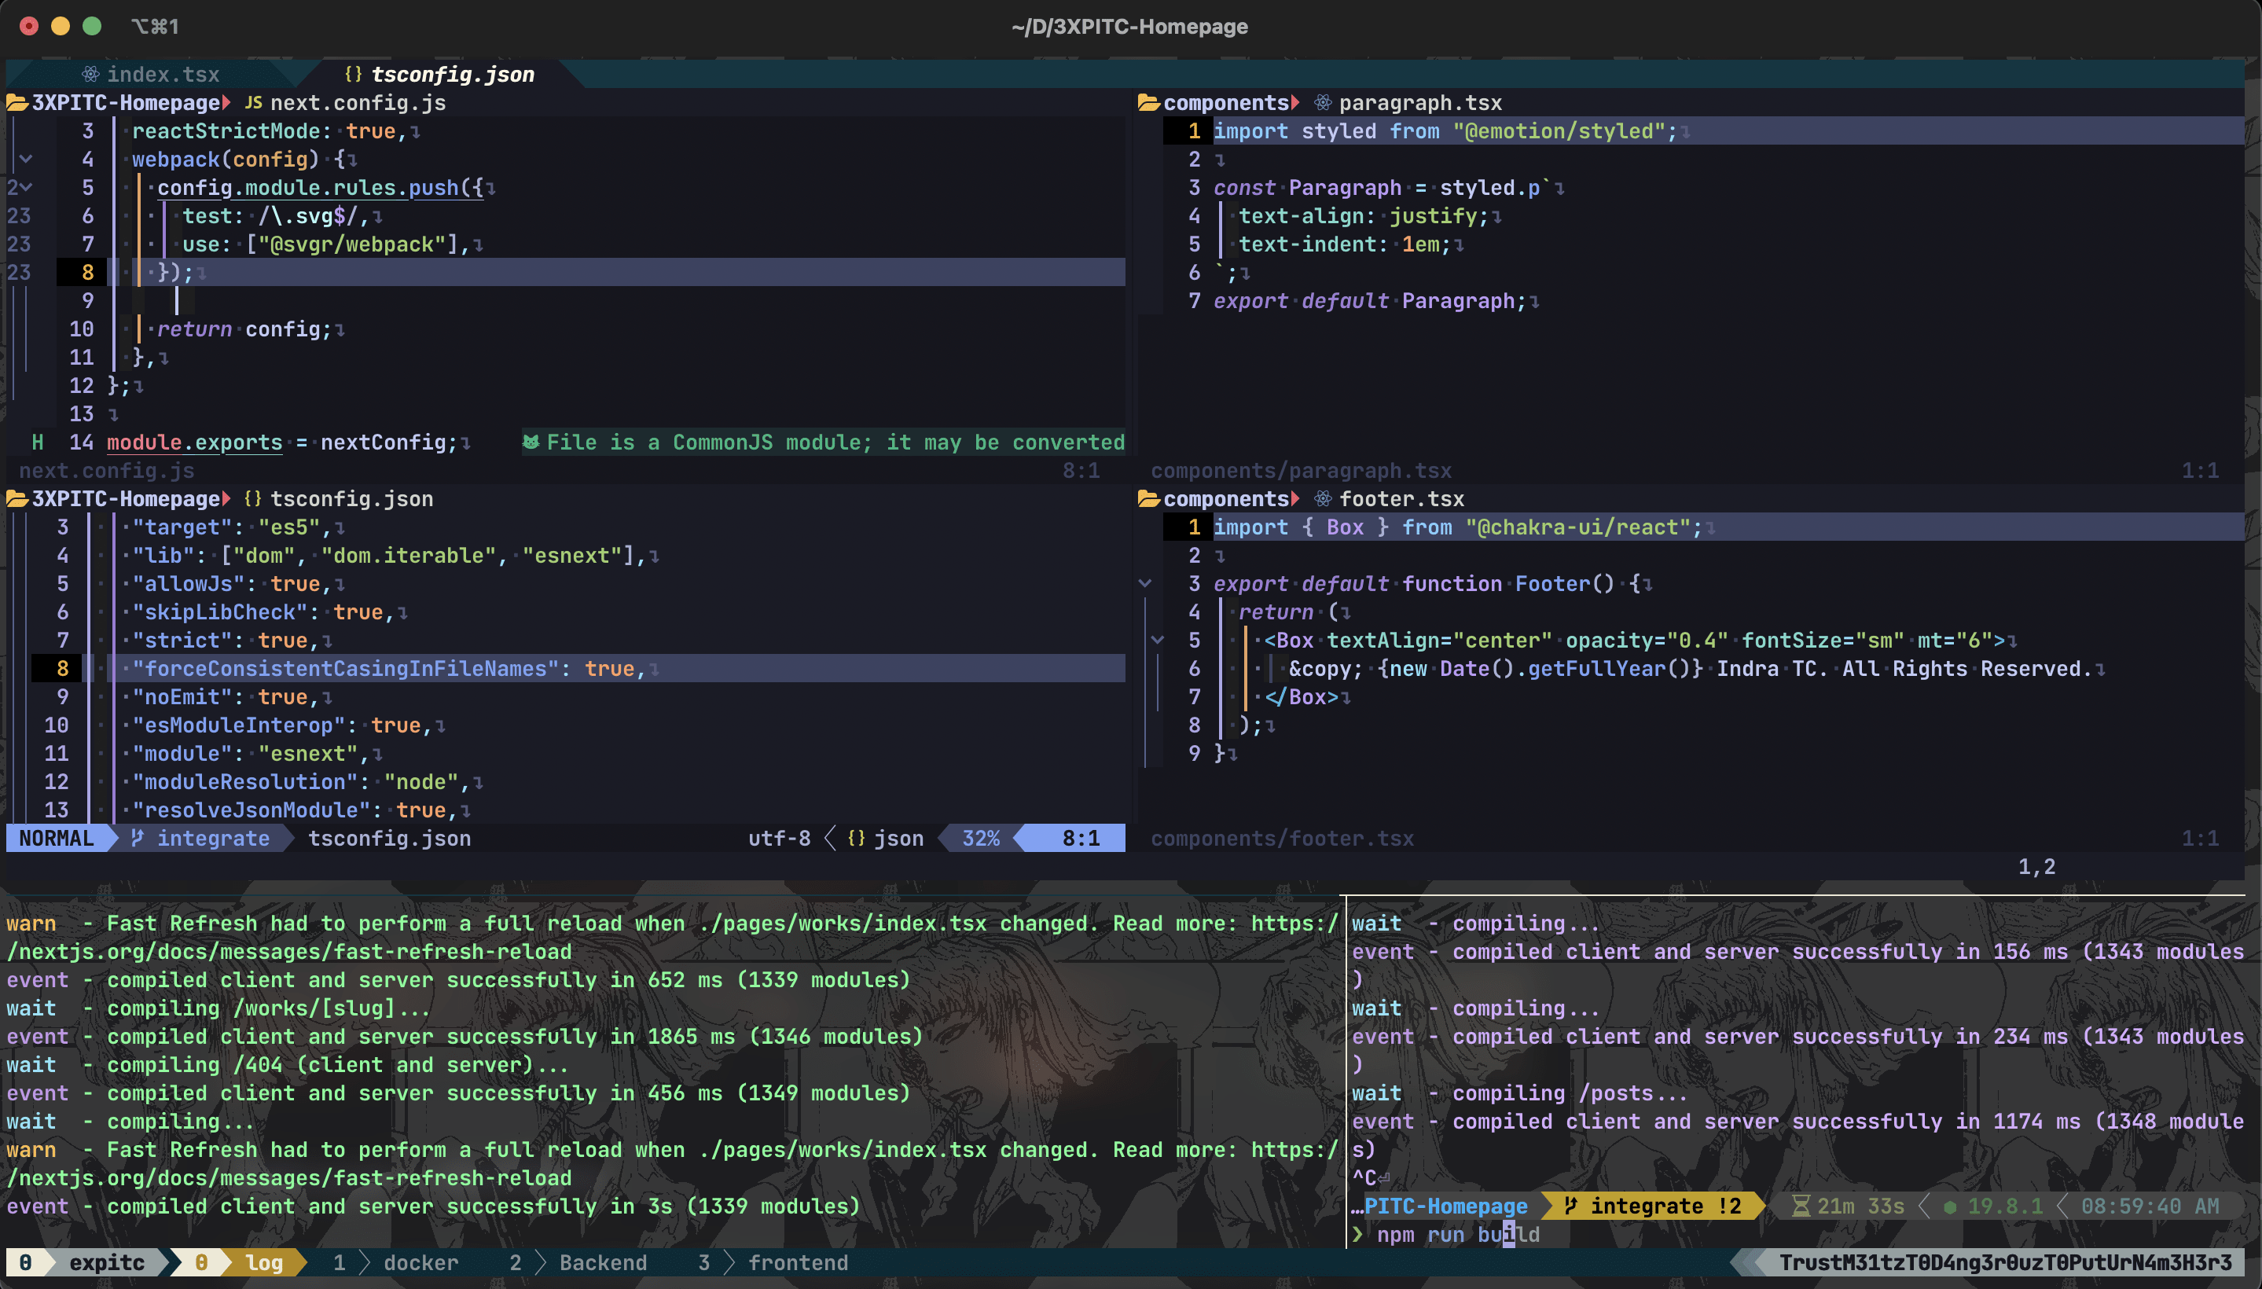Click the React icon before paragraph.tsx
Image resolution: width=2262 pixels, height=1289 pixels.
(x=1323, y=103)
